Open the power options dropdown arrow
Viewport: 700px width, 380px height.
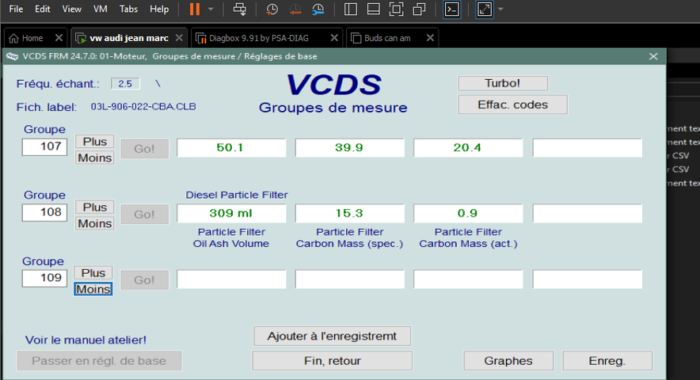point(211,9)
